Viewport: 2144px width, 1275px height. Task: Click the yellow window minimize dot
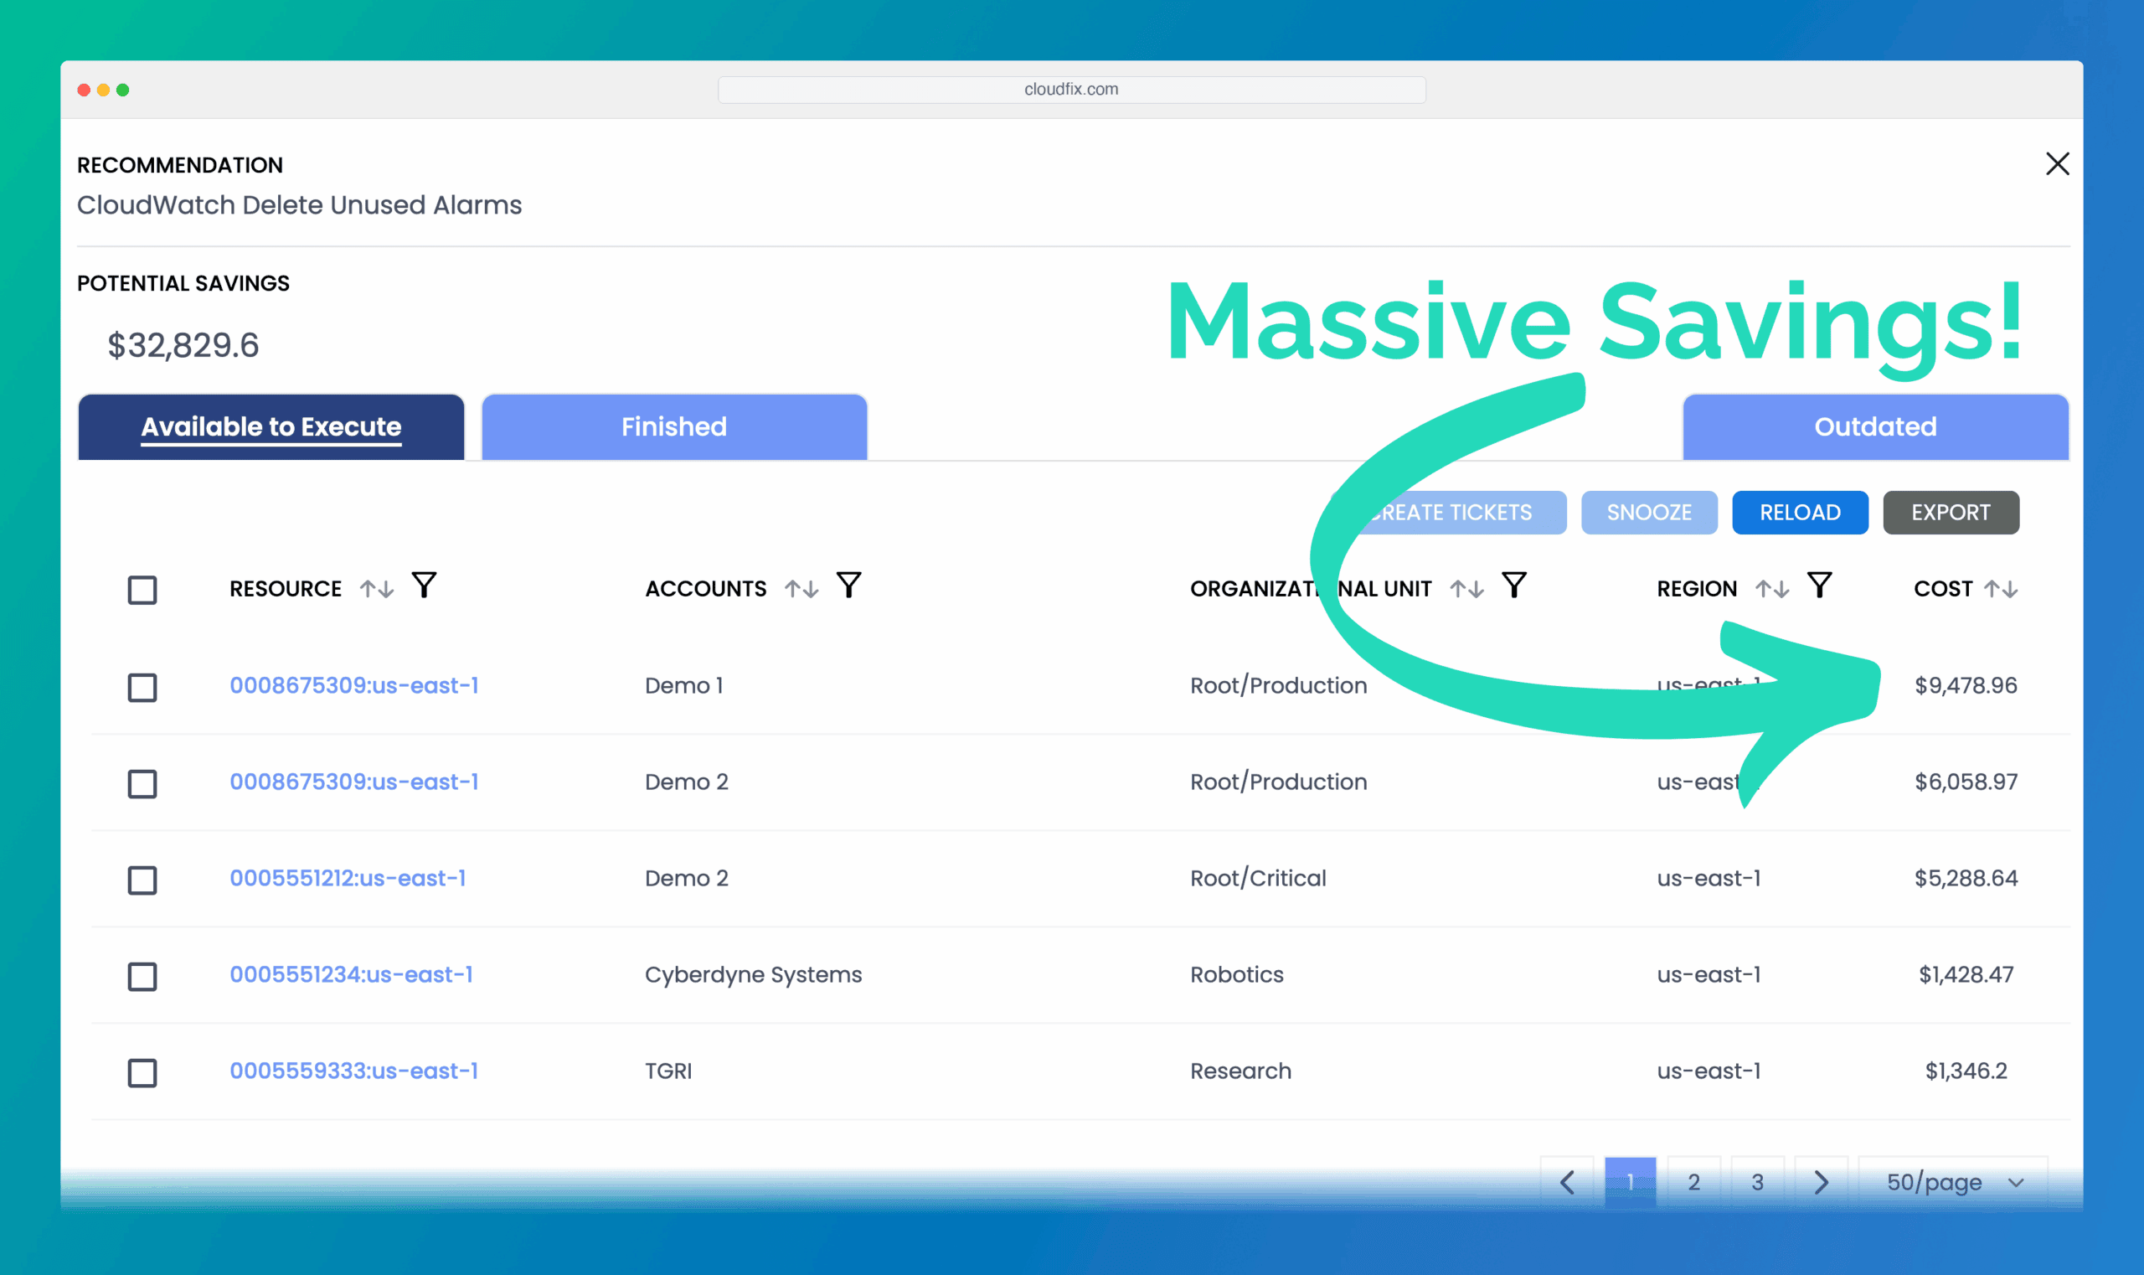[x=103, y=90]
